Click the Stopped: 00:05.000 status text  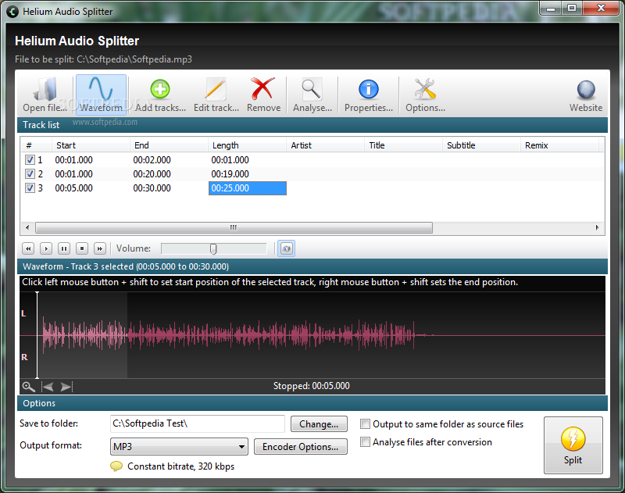[311, 386]
